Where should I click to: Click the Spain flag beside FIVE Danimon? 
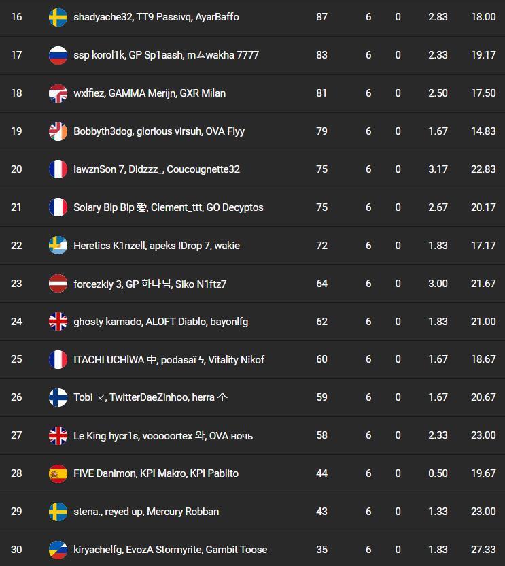tap(58, 473)
